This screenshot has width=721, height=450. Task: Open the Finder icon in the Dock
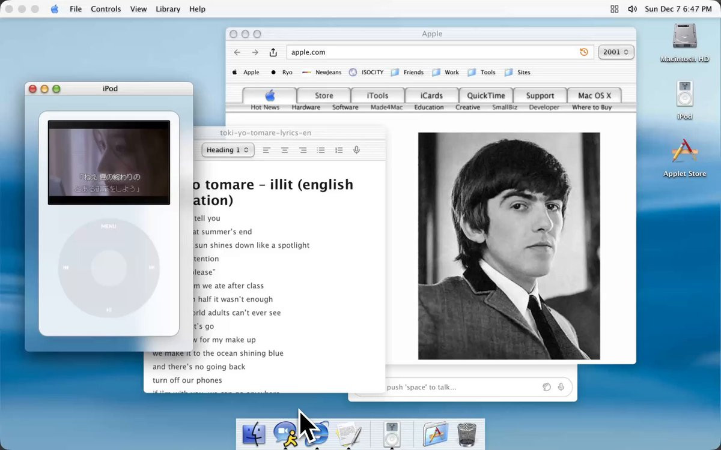click(x=254, y=434)
